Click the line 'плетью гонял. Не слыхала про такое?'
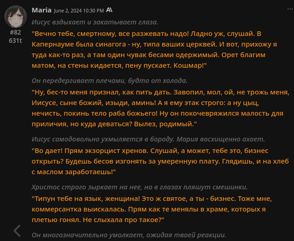 click(x=98, y=220)
